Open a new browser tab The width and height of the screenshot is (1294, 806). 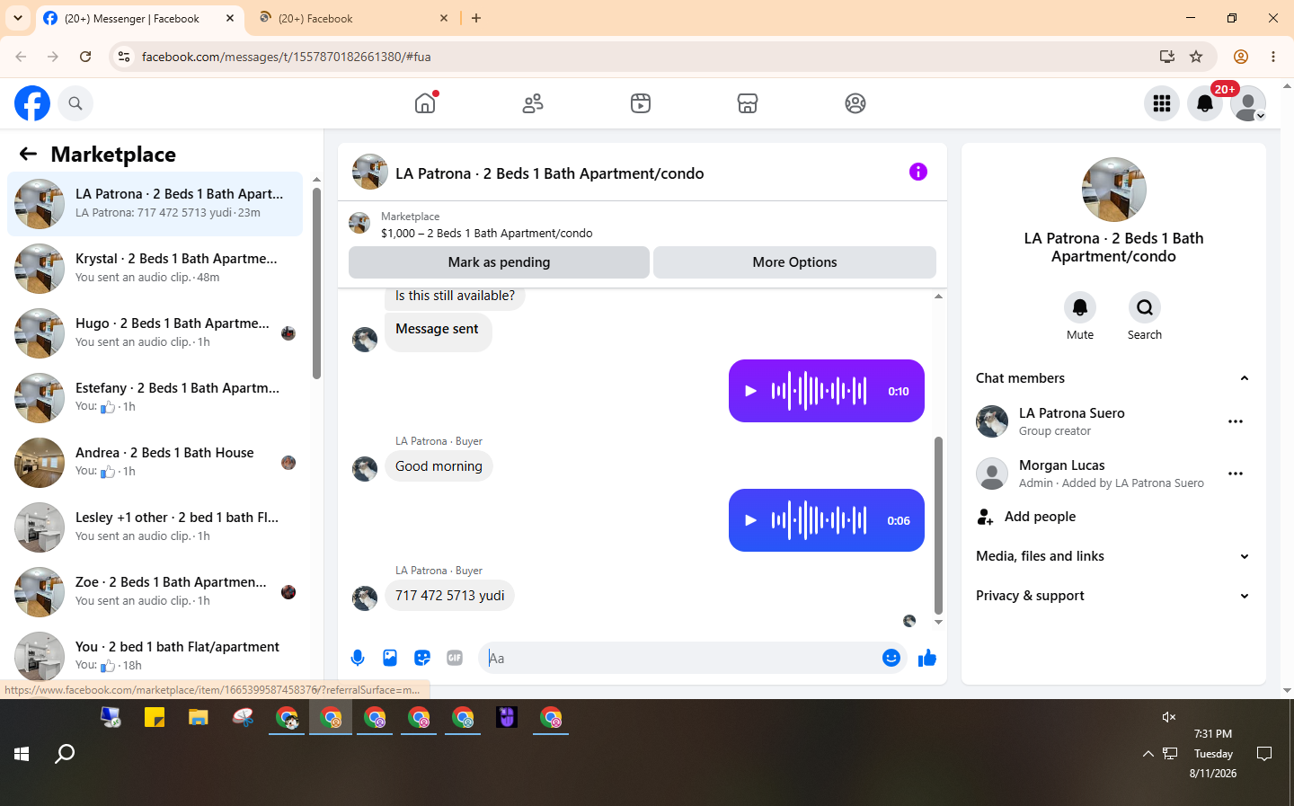pyautogui.click(x=476, y=18)
